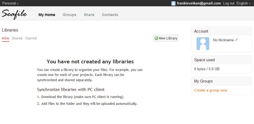Click Create a group now link
The width and height of the screenshot is (254, 124).
tap(211, 90)
